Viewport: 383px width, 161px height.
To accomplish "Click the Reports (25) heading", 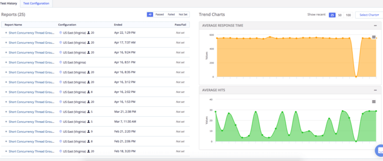I will pos(13,15).
